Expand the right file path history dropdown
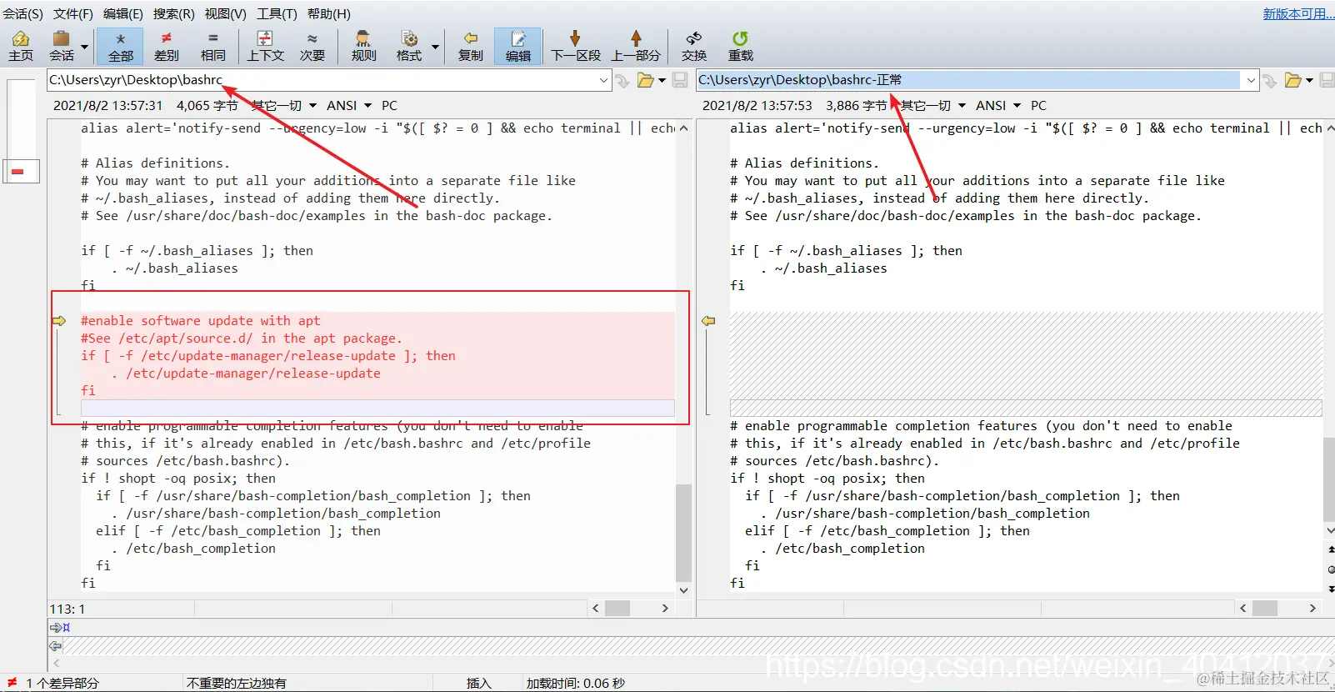Screen dimensions: 1335x692 pos(1251,80)
